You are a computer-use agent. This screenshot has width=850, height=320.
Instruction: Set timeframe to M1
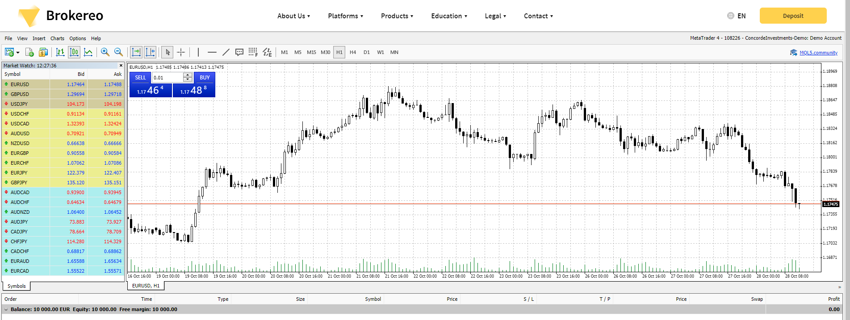[285, 52]
